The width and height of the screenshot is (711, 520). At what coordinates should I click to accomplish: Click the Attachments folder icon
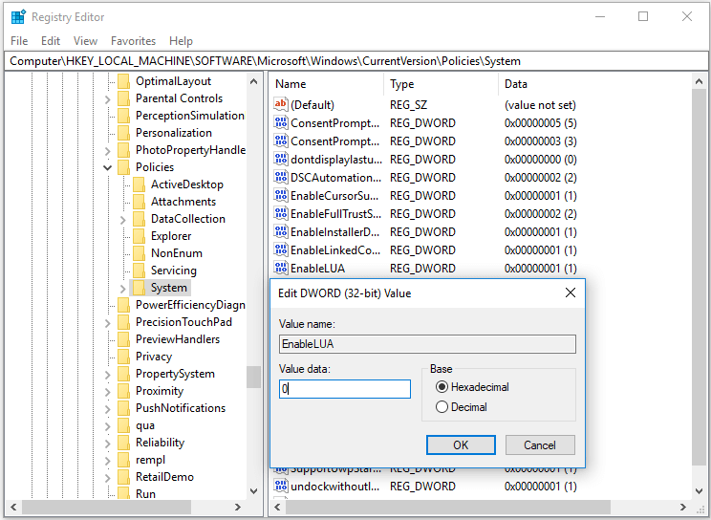pyautogui.click(x=139, y=202)
